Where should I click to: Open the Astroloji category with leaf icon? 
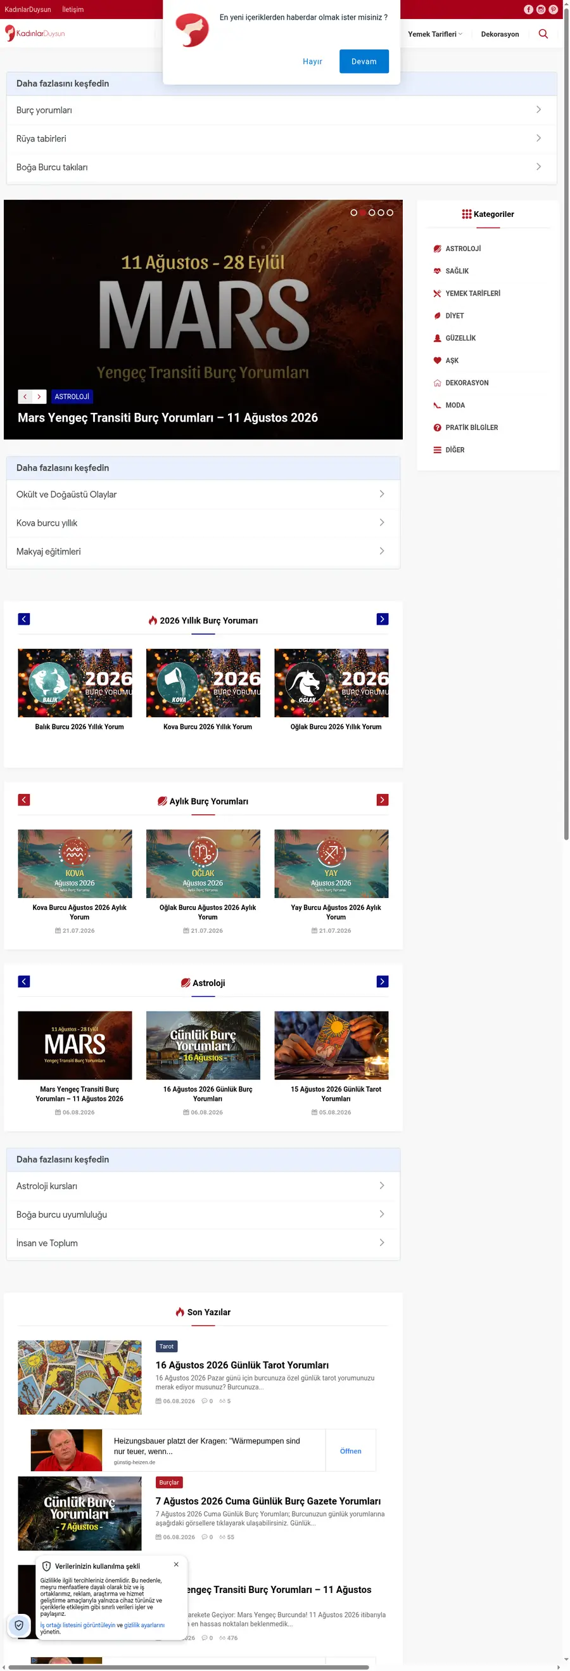[x=462, y=249]
